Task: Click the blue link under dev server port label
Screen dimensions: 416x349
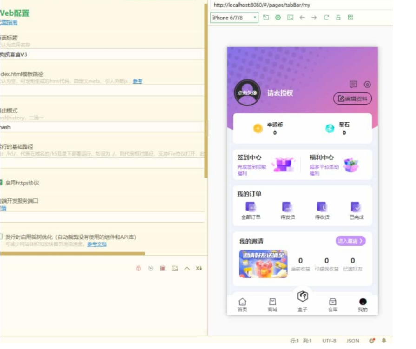Action: click(x=3, y=208)
